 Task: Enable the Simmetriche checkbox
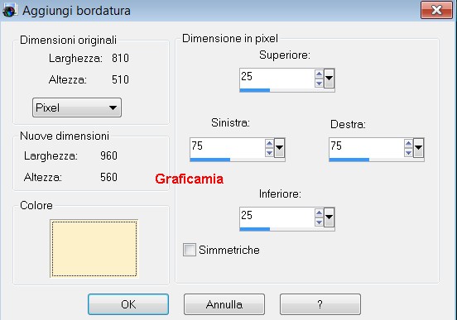point(190,250)
